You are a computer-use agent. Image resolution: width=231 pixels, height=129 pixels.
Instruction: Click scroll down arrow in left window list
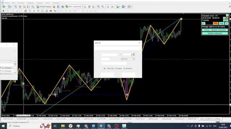coord(15,73)
